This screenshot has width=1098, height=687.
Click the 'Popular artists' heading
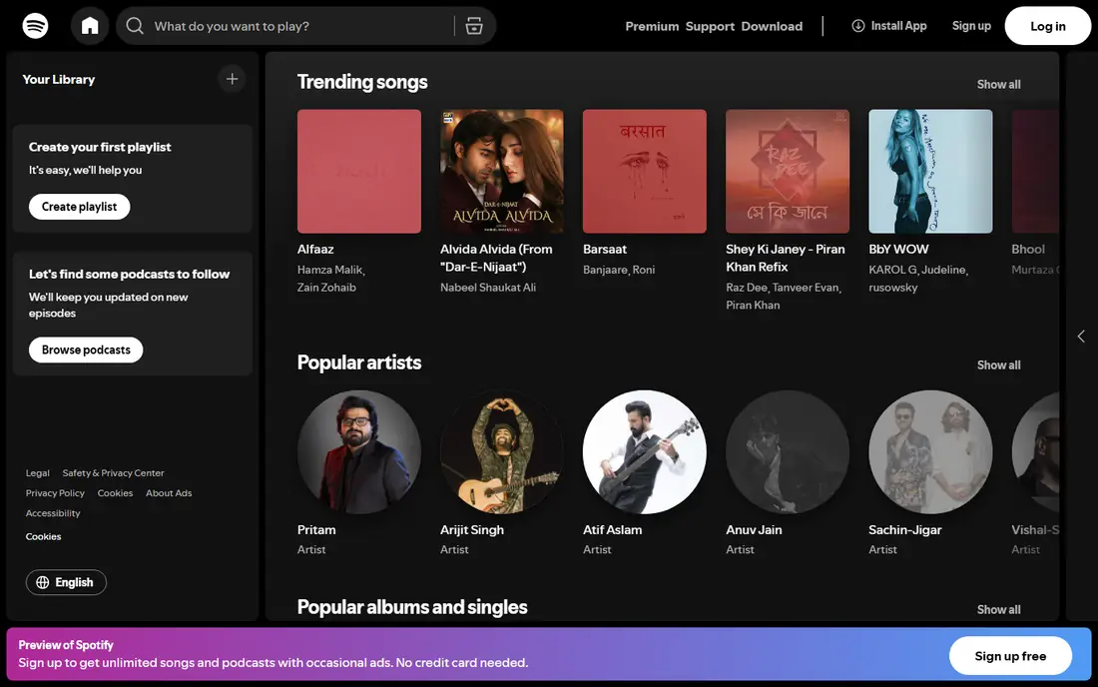click(x=359, y=362)
